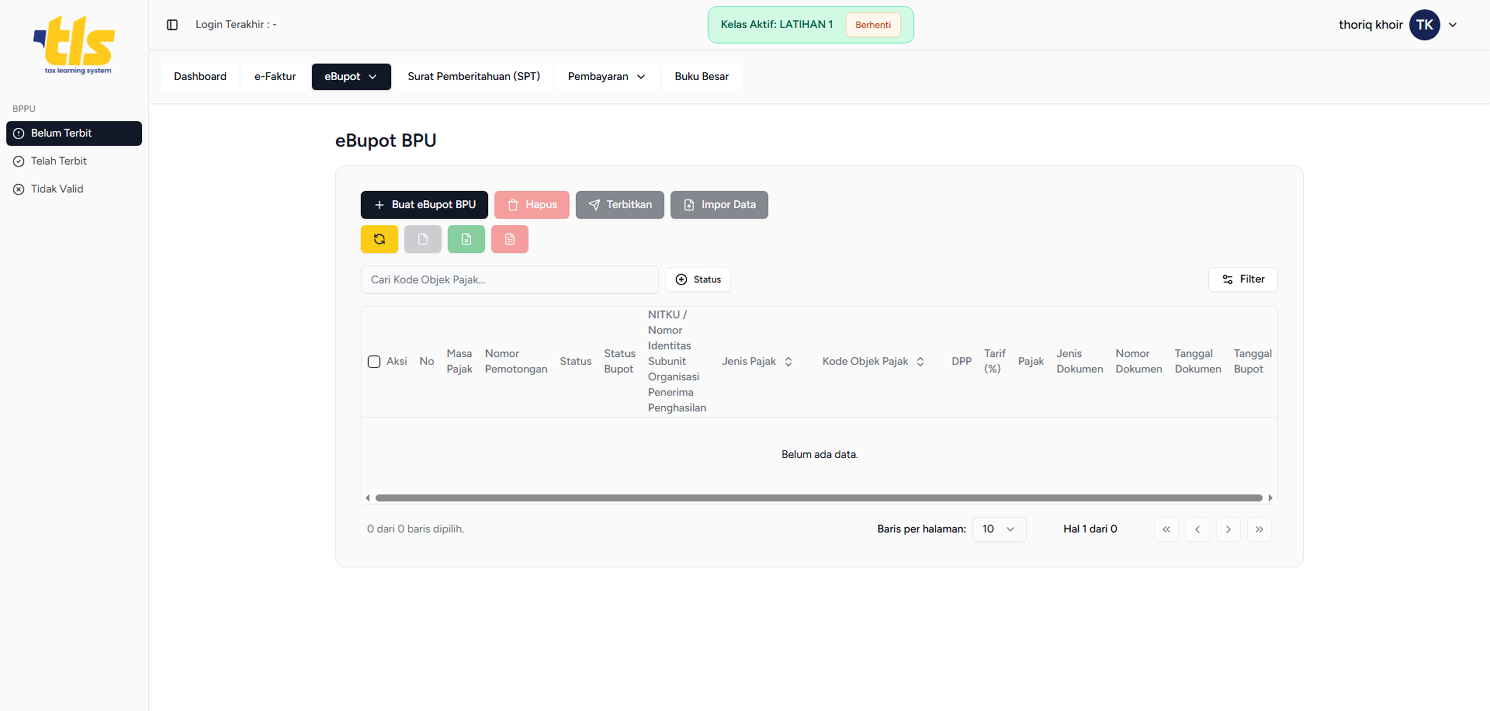Image resolution: width=1490 pixels, height=711 pixels.
Task: Click the green Excel export icon
Action: click(466, 239)
